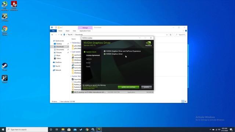Click NVIDIA installer icon on taskbar
This screenshot has height=132, width=235.
click(x=99, y=129)
